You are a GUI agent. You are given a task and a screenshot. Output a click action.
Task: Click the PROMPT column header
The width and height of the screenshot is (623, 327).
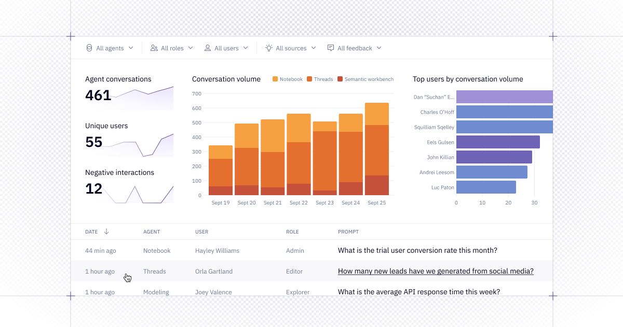(x=348, y=232)
